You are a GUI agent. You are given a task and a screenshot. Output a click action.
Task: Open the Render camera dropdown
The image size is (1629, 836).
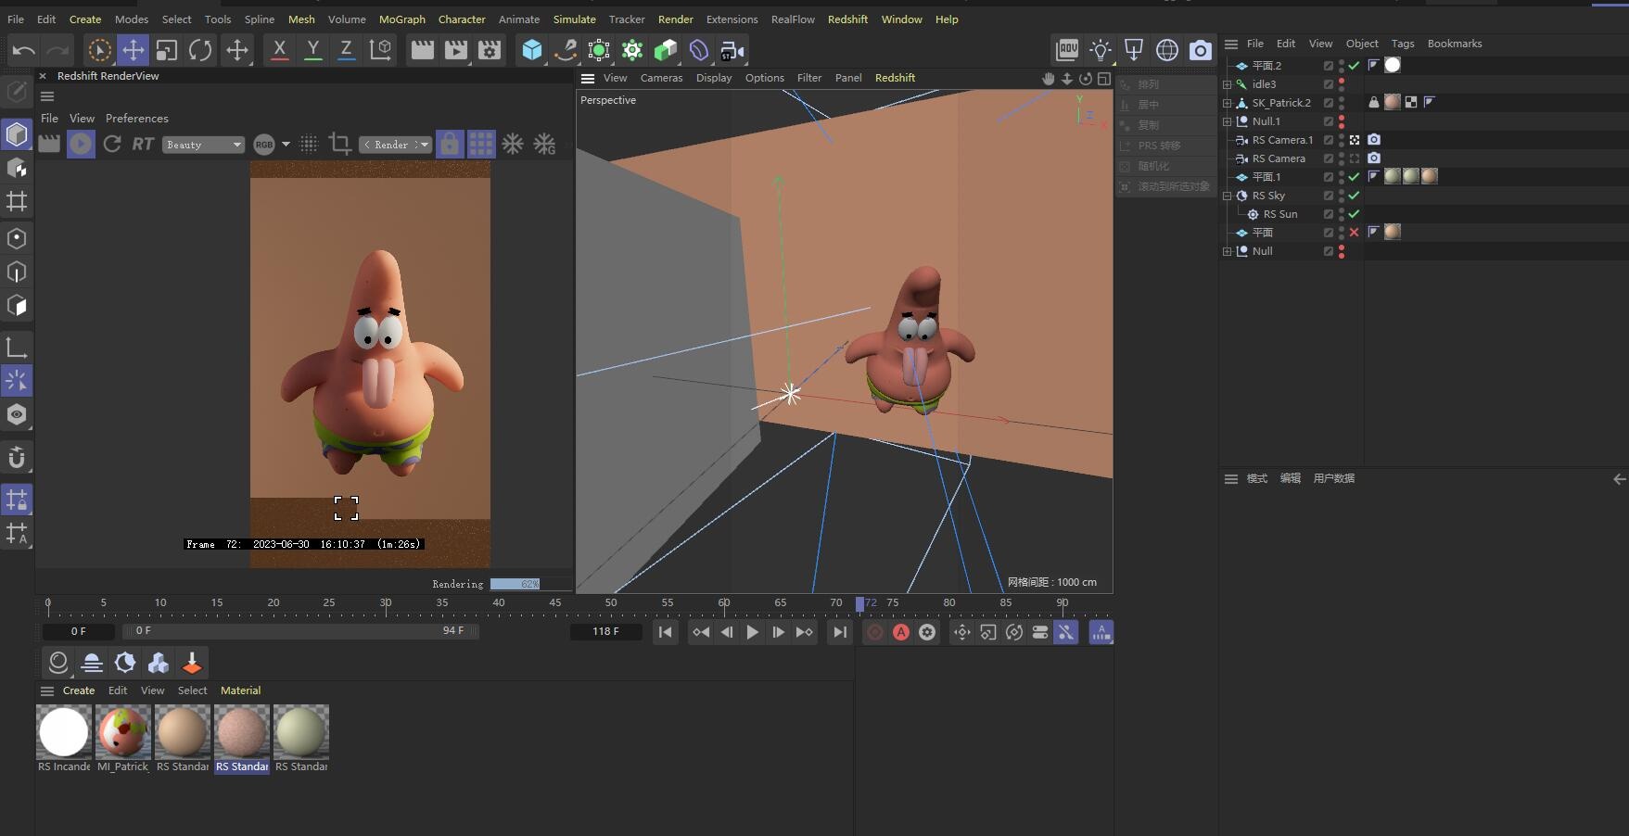[396, 145]
